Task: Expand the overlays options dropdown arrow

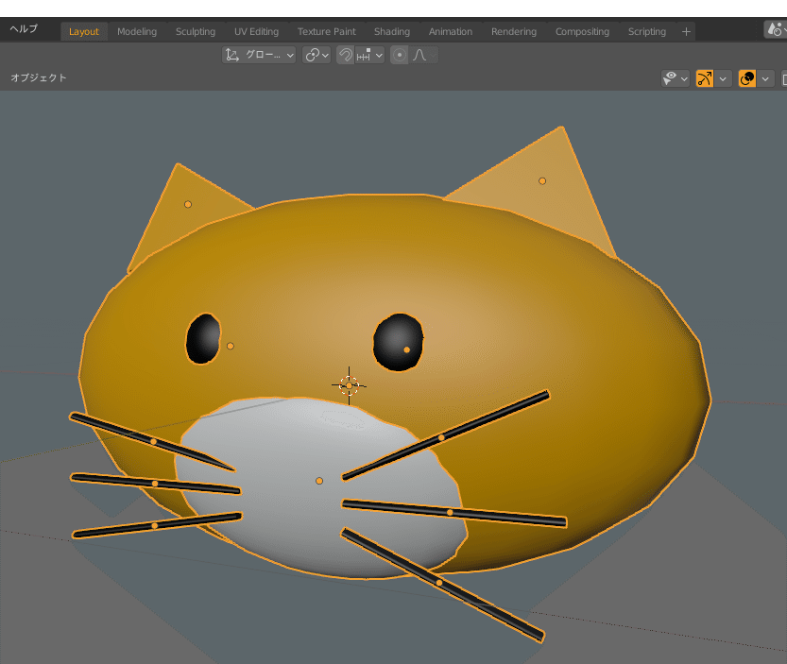Action: 765,78
